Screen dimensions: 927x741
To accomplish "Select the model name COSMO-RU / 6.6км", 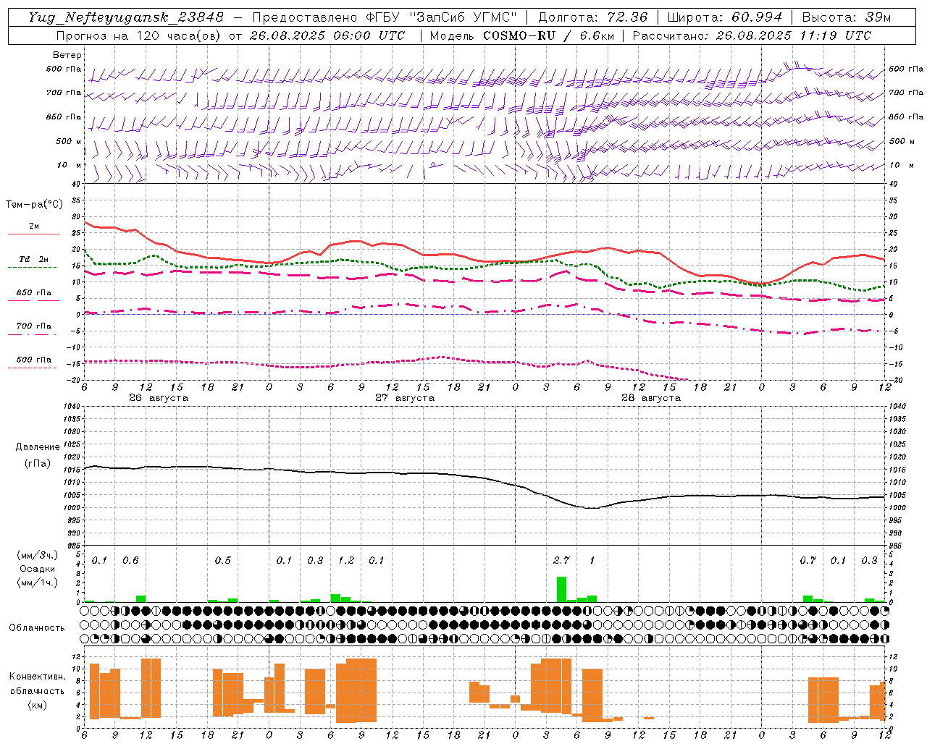I will pos(550,35).
